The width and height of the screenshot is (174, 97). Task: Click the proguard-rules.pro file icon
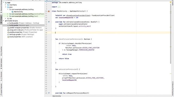pyautogui.click(x=8, y=30)
